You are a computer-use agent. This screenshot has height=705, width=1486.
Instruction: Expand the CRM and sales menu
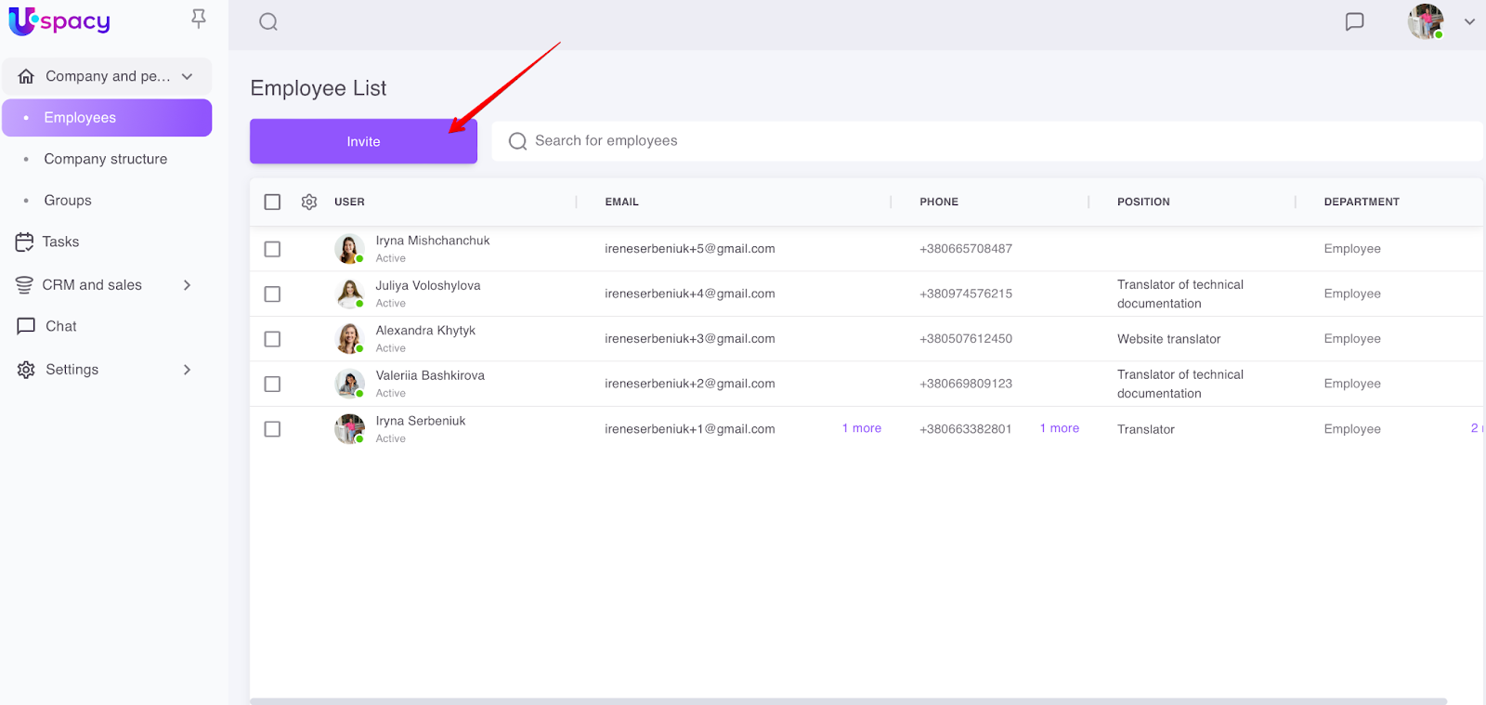(x=187, y=285)
